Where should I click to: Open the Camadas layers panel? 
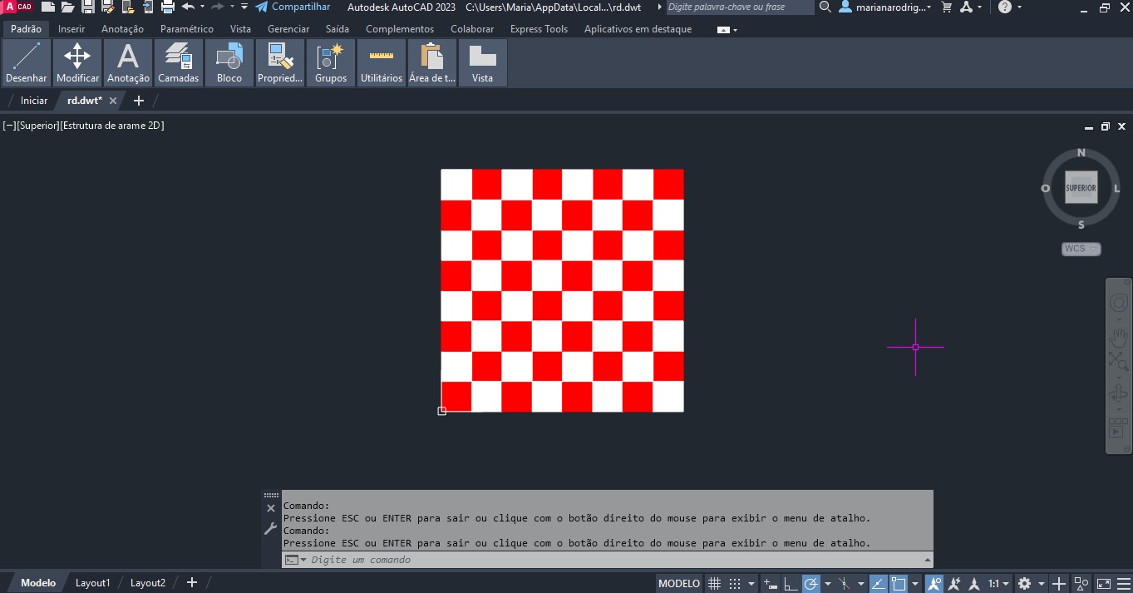point(178,63)
